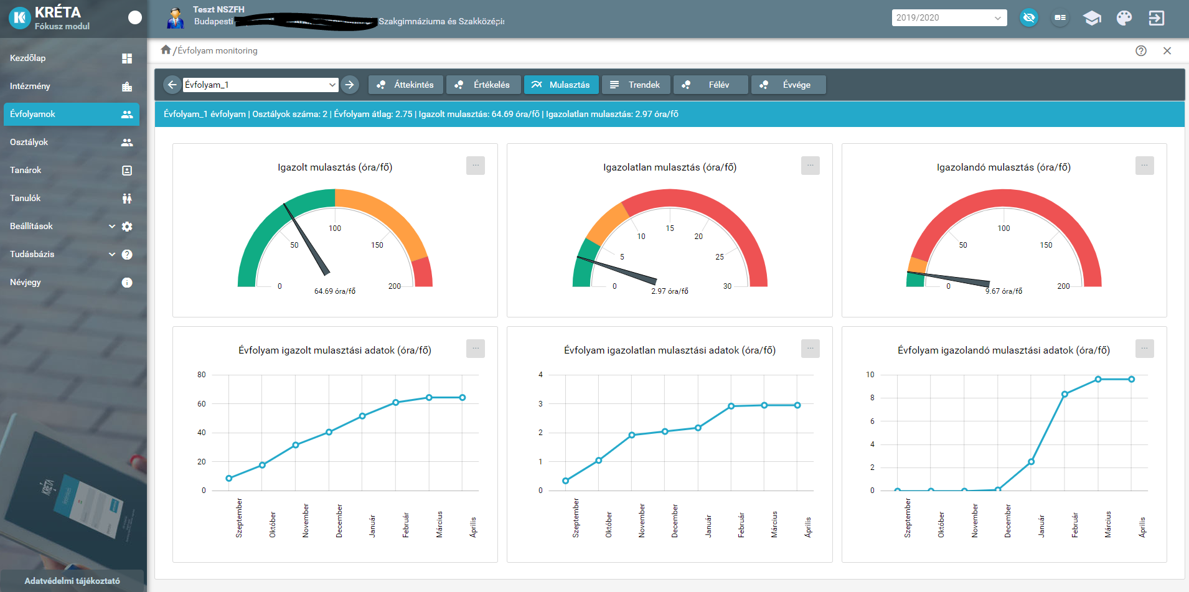The image size is (1189, 592).
Task: Switch to the Értékelés tab
Action: click(x=484, y=85)
